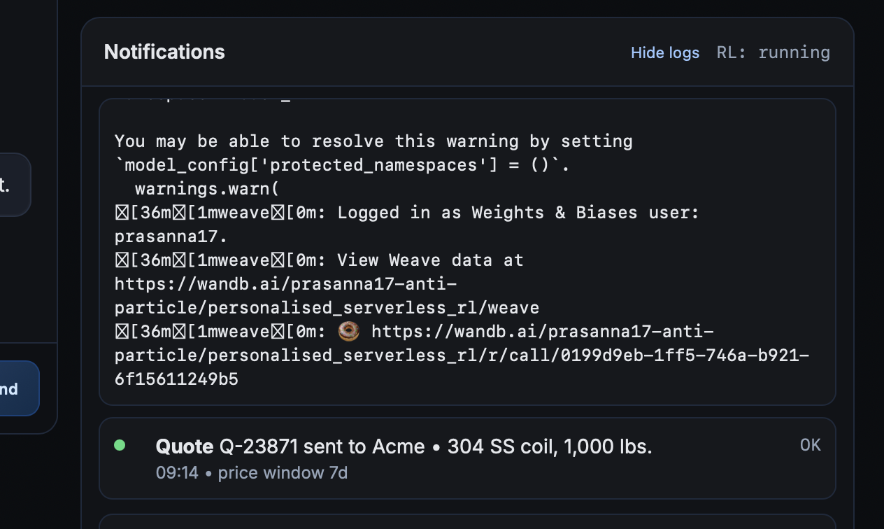Click the partially visible notification card at bottom
Screen dimensions: 884x529
pos(466,522)
